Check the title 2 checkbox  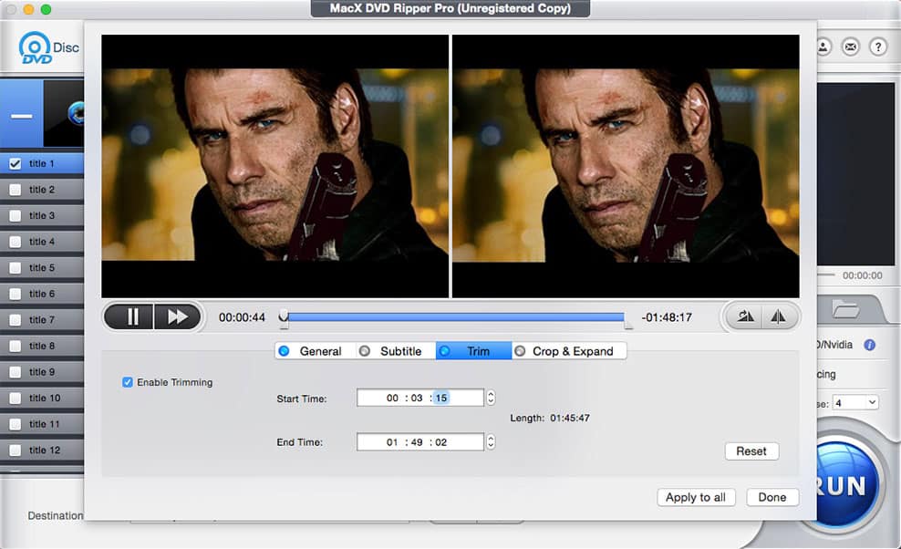coord(16,190)
